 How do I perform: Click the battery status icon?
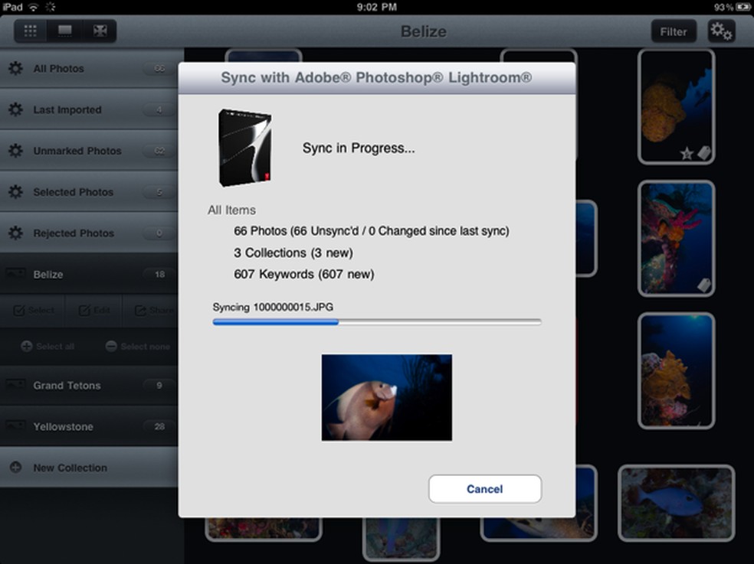coord(743,7)
